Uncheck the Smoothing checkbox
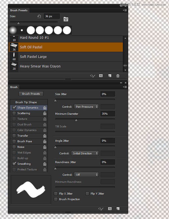 [14, 164]
